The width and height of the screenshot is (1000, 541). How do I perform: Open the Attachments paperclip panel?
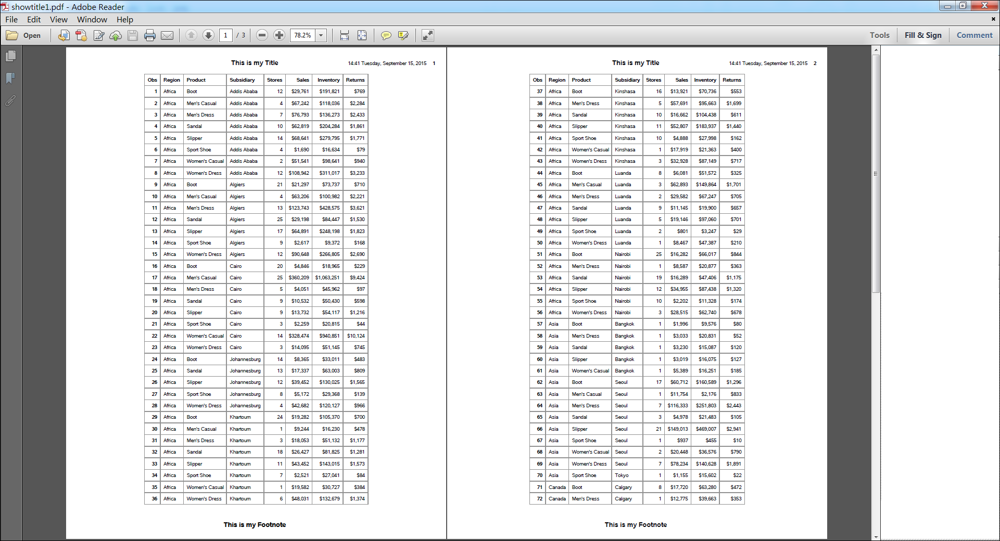(10, 100)
